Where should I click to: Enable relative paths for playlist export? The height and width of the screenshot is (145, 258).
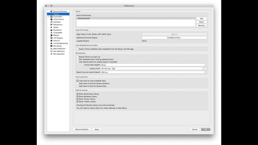click(77, 62)
